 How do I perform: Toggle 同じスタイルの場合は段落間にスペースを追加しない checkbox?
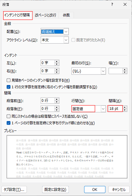coord(8,116)
